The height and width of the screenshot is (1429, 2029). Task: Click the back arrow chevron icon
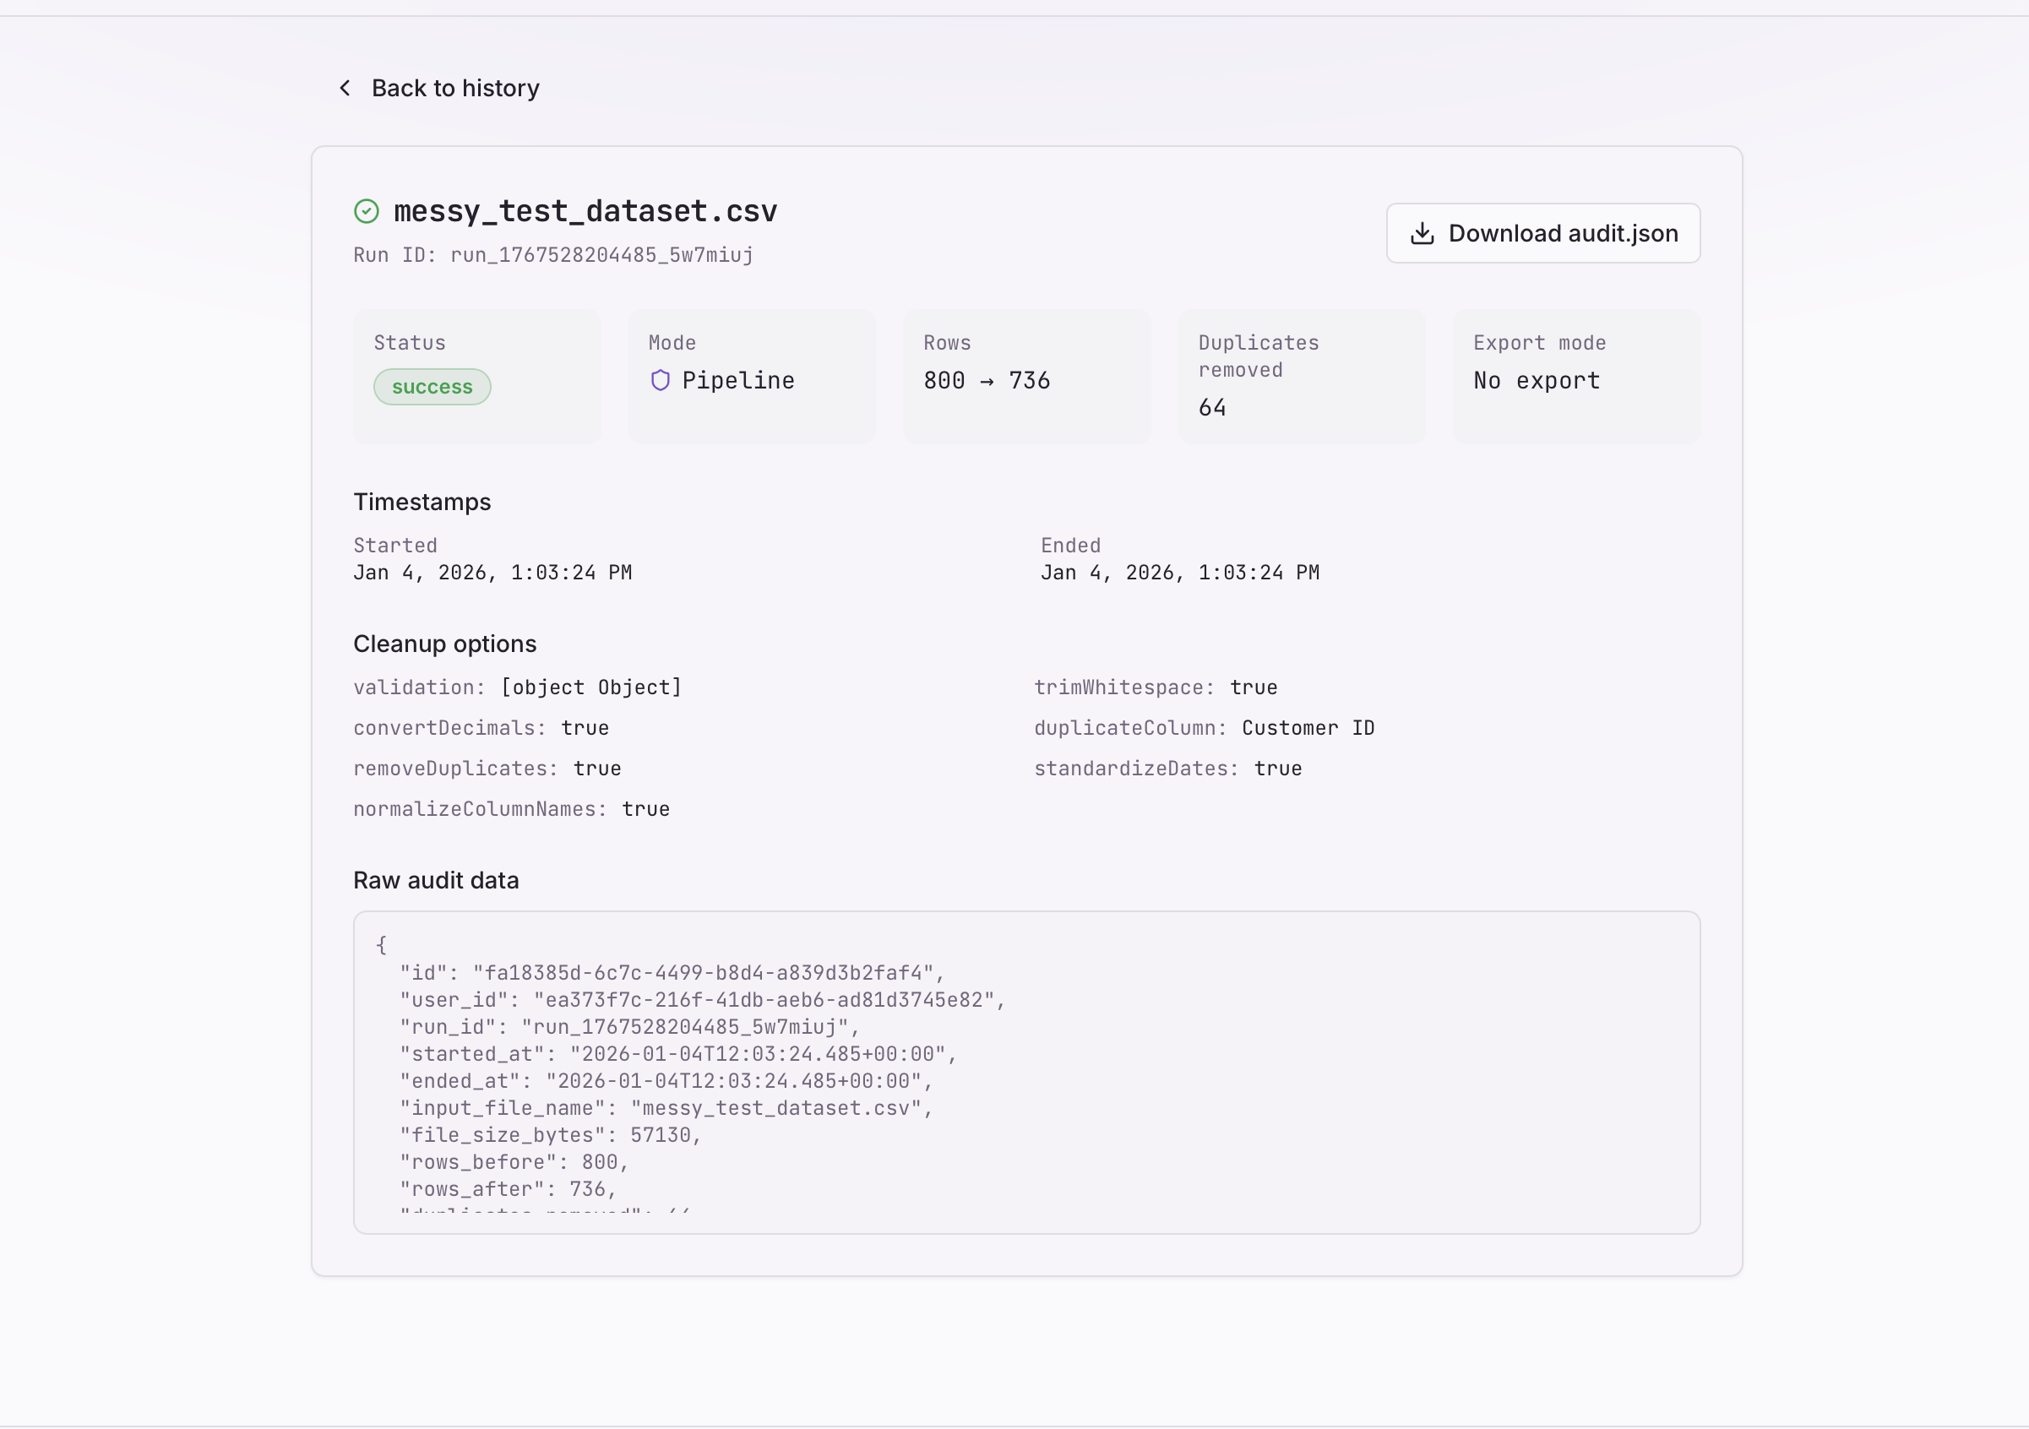tap(345, 89)
